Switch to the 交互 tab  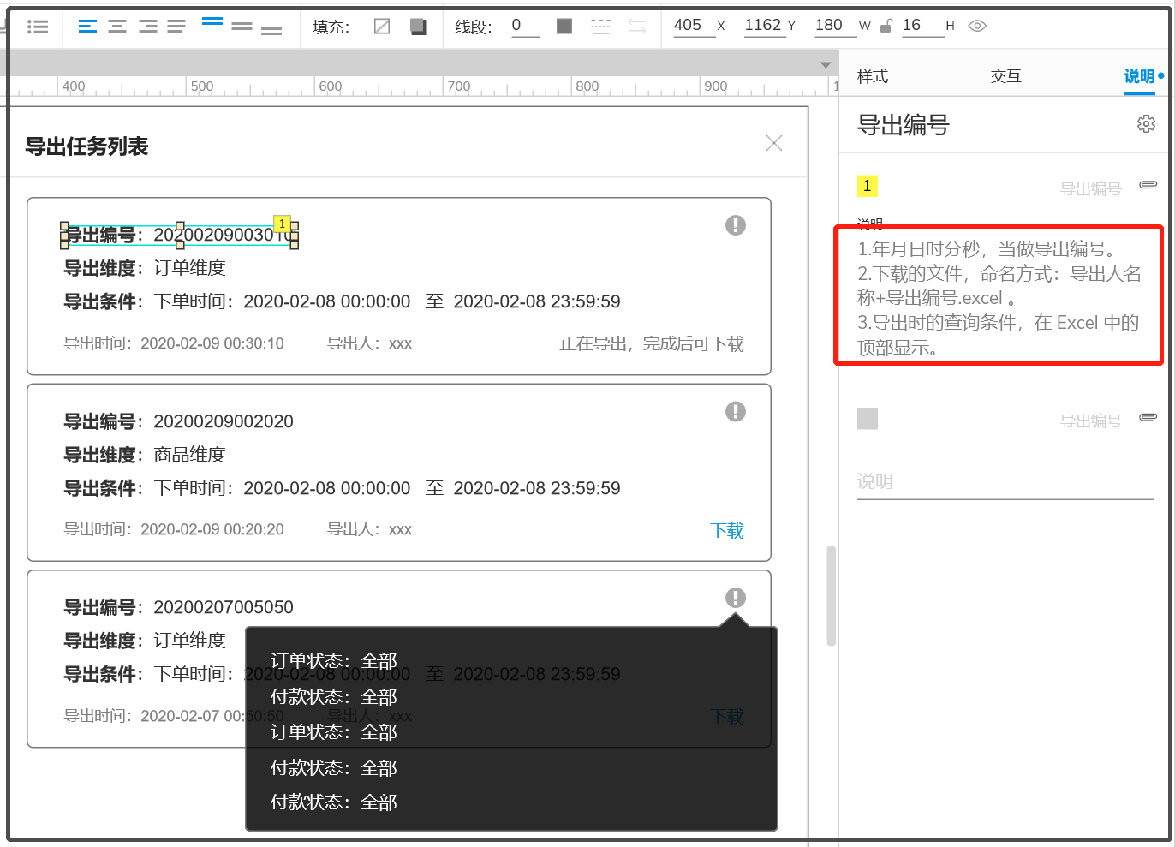coord(1006,76)
